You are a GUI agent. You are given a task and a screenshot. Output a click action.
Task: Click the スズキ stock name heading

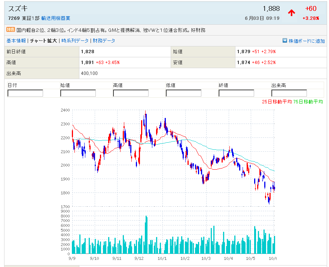[x=17, y=9]
